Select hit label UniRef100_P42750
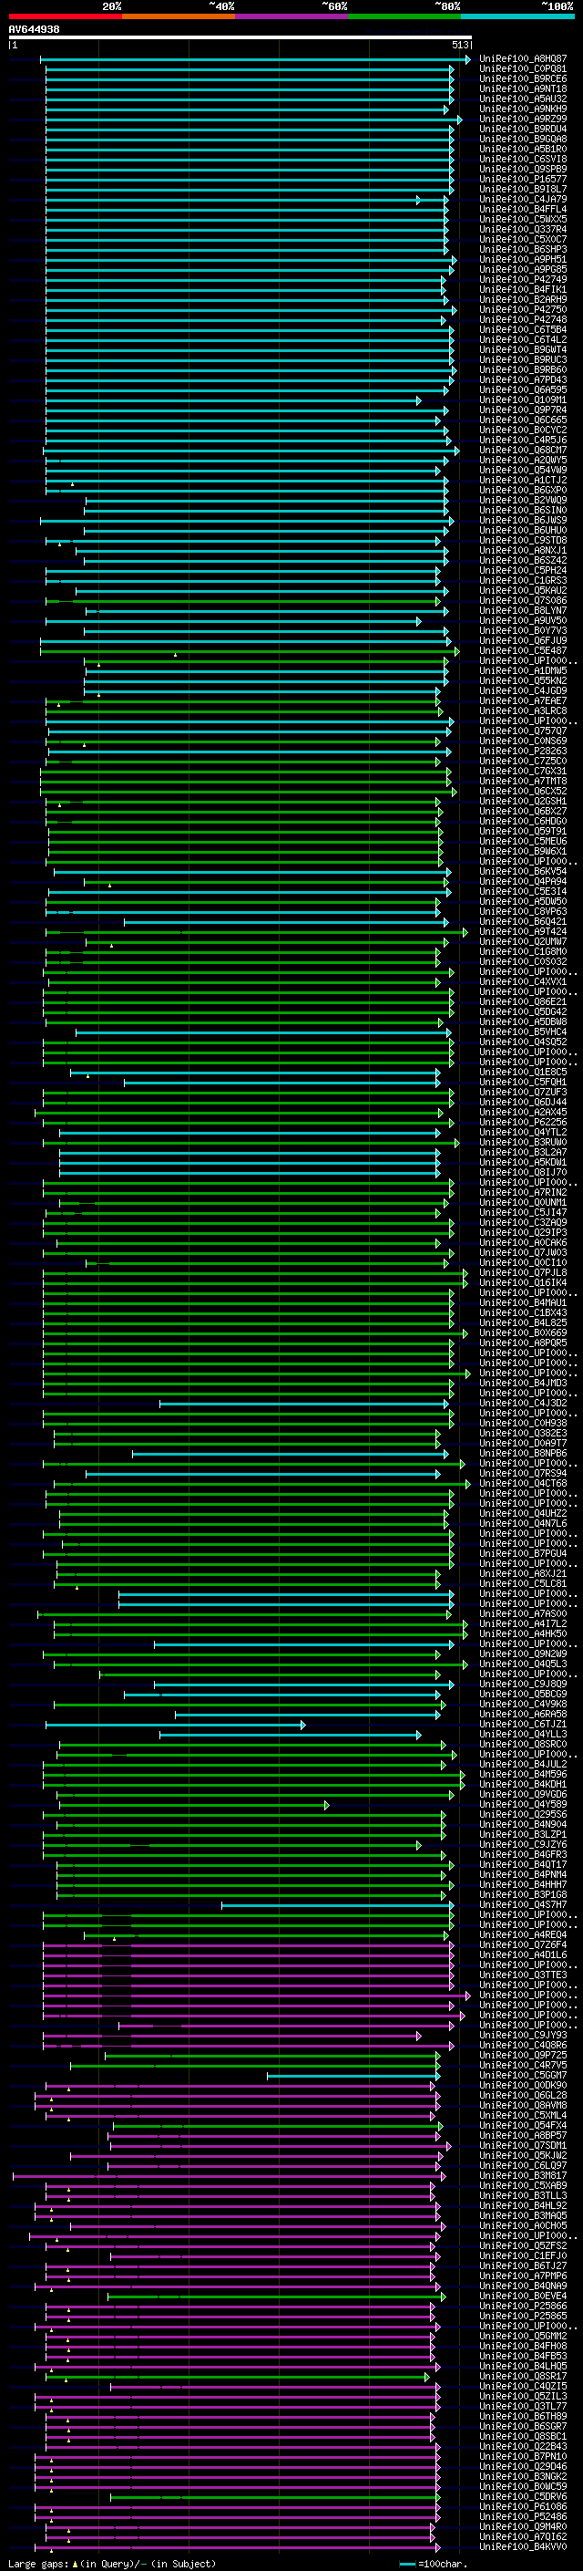The height and width of the screenshot is (2571, 583). tap(523, 309)
